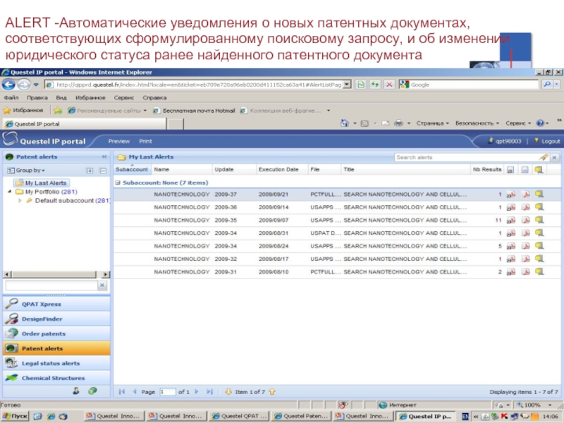
Task: Click the Preview button in portal header
Action: click(x=118, y=141)
